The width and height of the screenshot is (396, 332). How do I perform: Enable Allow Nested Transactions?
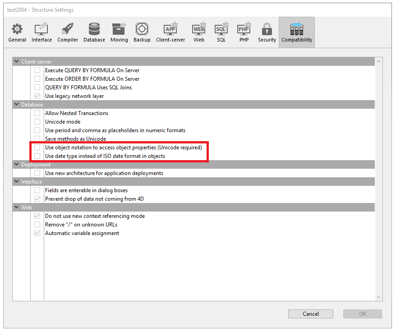pos(37,113)
